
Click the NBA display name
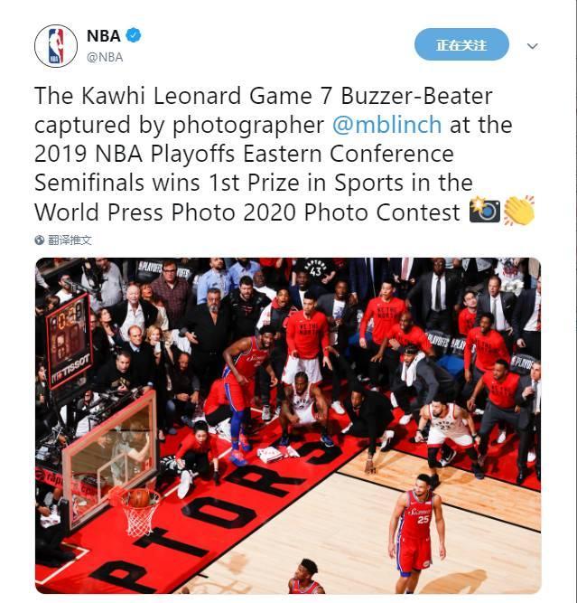(104, 36)
